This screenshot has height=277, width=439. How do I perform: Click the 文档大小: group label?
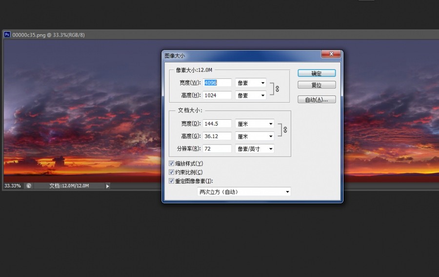pos(190,110)
